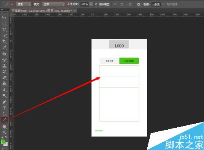The height and width of the screenshot is (150, 204).
Task: Select the Spot Healing Brush tool
Action: (x=4, y=54)
